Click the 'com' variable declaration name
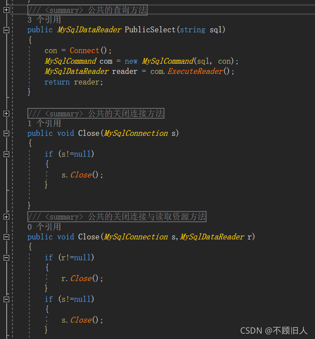Image resolution: width=315 pixels, height=339 pixels. [106, 61]
